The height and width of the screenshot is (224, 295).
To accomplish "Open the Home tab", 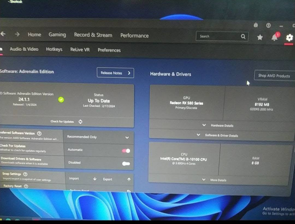I will click(34, 35).
